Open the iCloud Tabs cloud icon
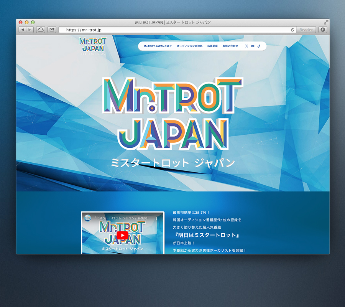Viewport: 345px width, 307px height. click(41, 30)
